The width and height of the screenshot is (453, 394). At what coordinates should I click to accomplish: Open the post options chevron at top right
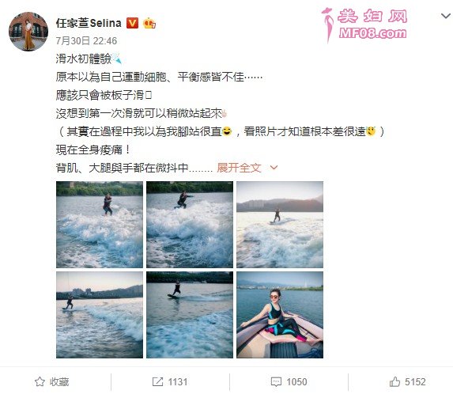pyautogui.click(x=446, y=16)
